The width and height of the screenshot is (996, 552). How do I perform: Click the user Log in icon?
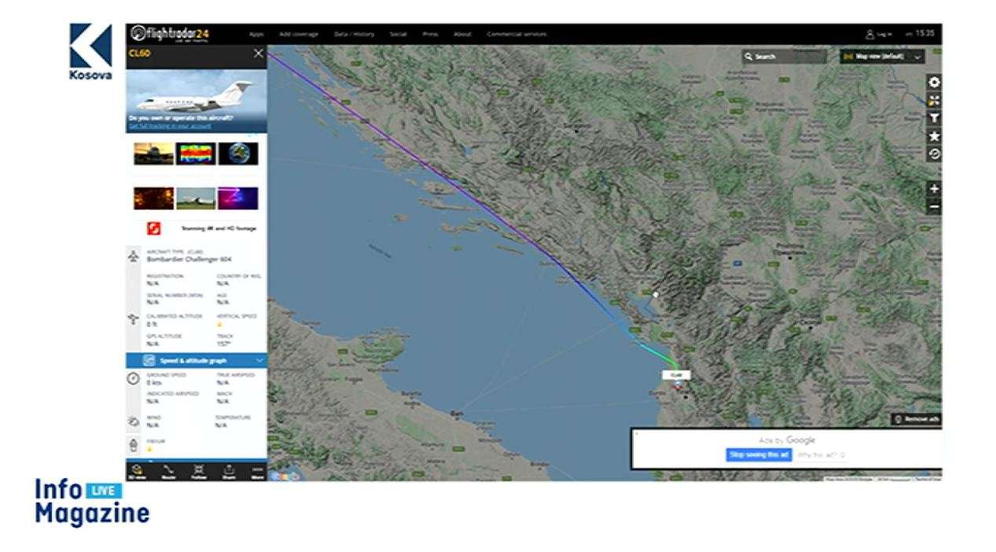(870, 35)
